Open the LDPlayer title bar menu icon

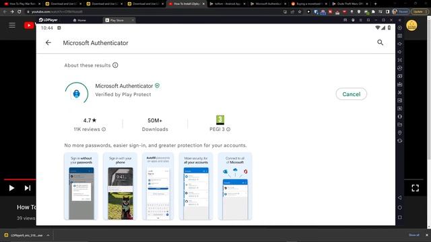[361, 20]
